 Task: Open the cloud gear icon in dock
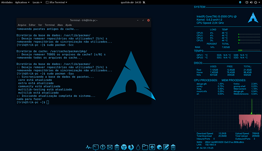[159, 147]
